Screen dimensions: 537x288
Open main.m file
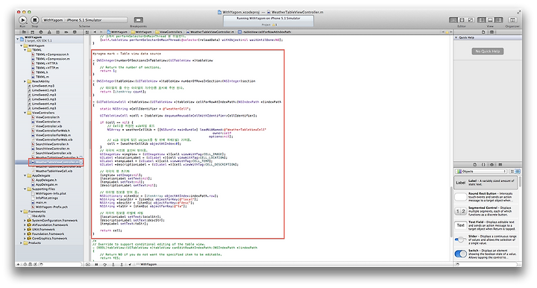pos(40,202)
